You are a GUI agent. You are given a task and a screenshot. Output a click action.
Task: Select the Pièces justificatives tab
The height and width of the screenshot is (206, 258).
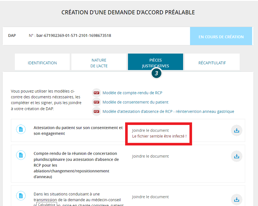(x=155, y=62)
